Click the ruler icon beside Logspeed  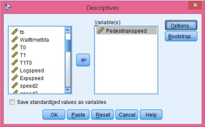click(x=15, y=70)
